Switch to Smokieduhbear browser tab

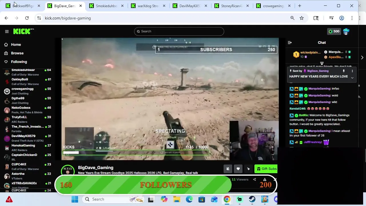(106, 6)
